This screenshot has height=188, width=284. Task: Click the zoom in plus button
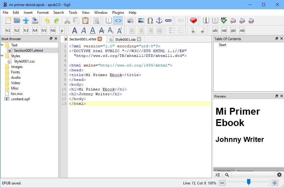tap(275, 183)
